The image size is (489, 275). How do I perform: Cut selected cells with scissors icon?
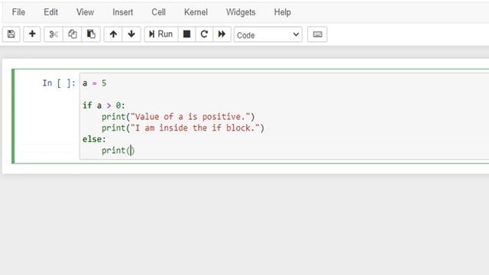53,34
